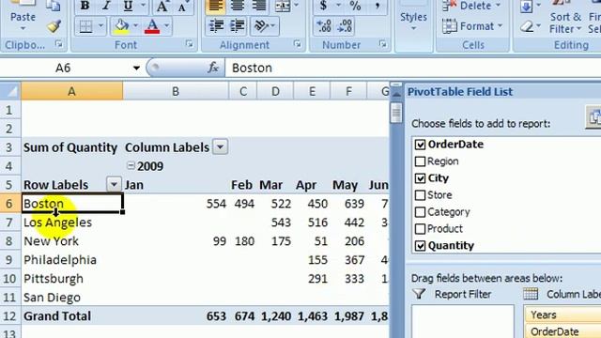This screenshot has width=601, height=338.
Task: Select the Years field in Column Labels area
Action: [x=562, y=315]
